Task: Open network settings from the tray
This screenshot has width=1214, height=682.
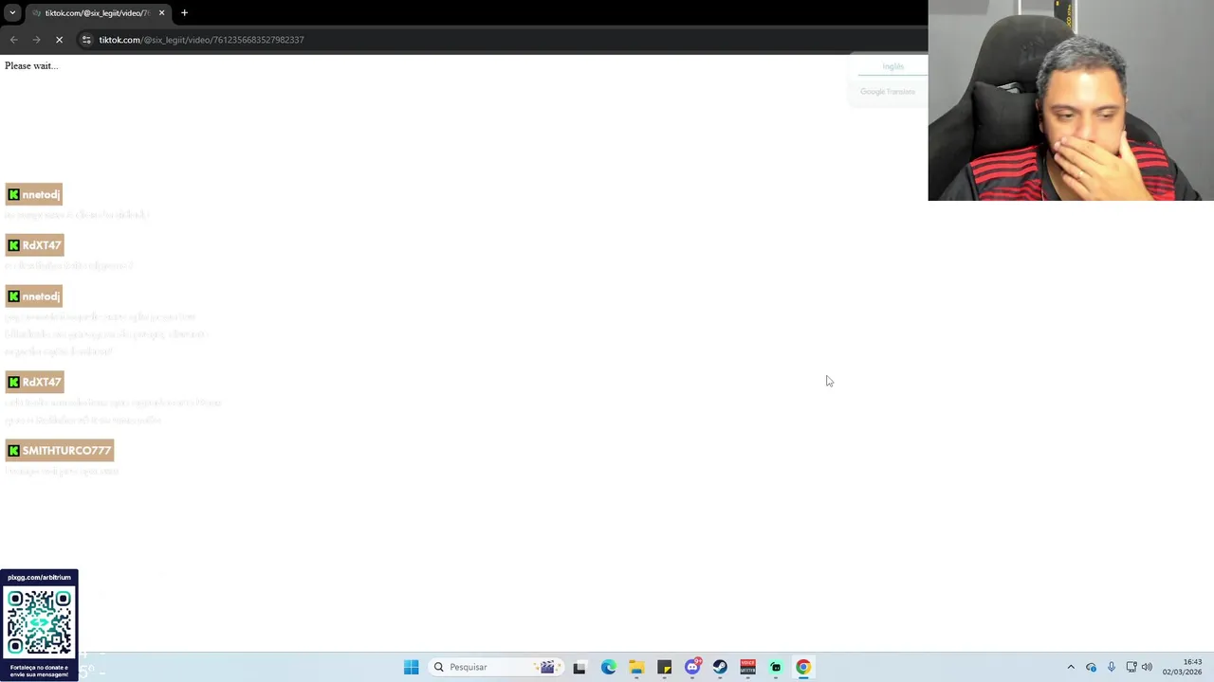Action: [x=1131, y=667]
